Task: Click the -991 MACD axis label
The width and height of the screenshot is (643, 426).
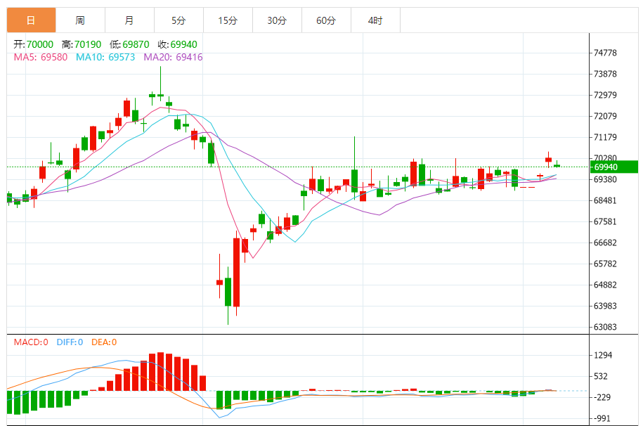Action: coord(602,418)
